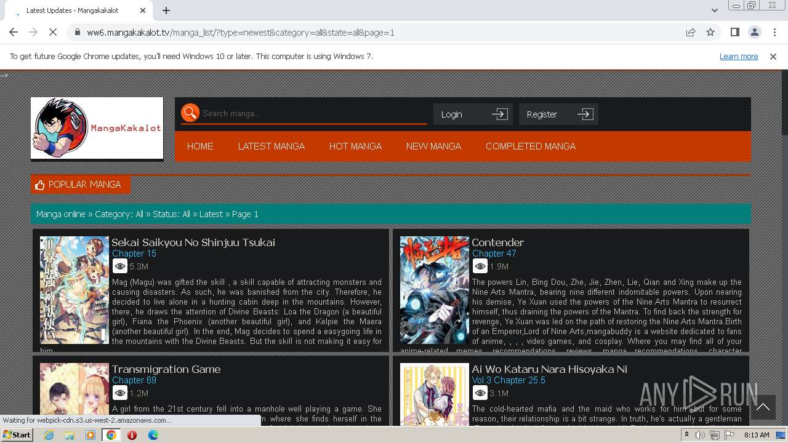Viewport: 788px width, 443px height.
Task: Click the taskbar clock 8:13 AM
Action: [757, 435]
